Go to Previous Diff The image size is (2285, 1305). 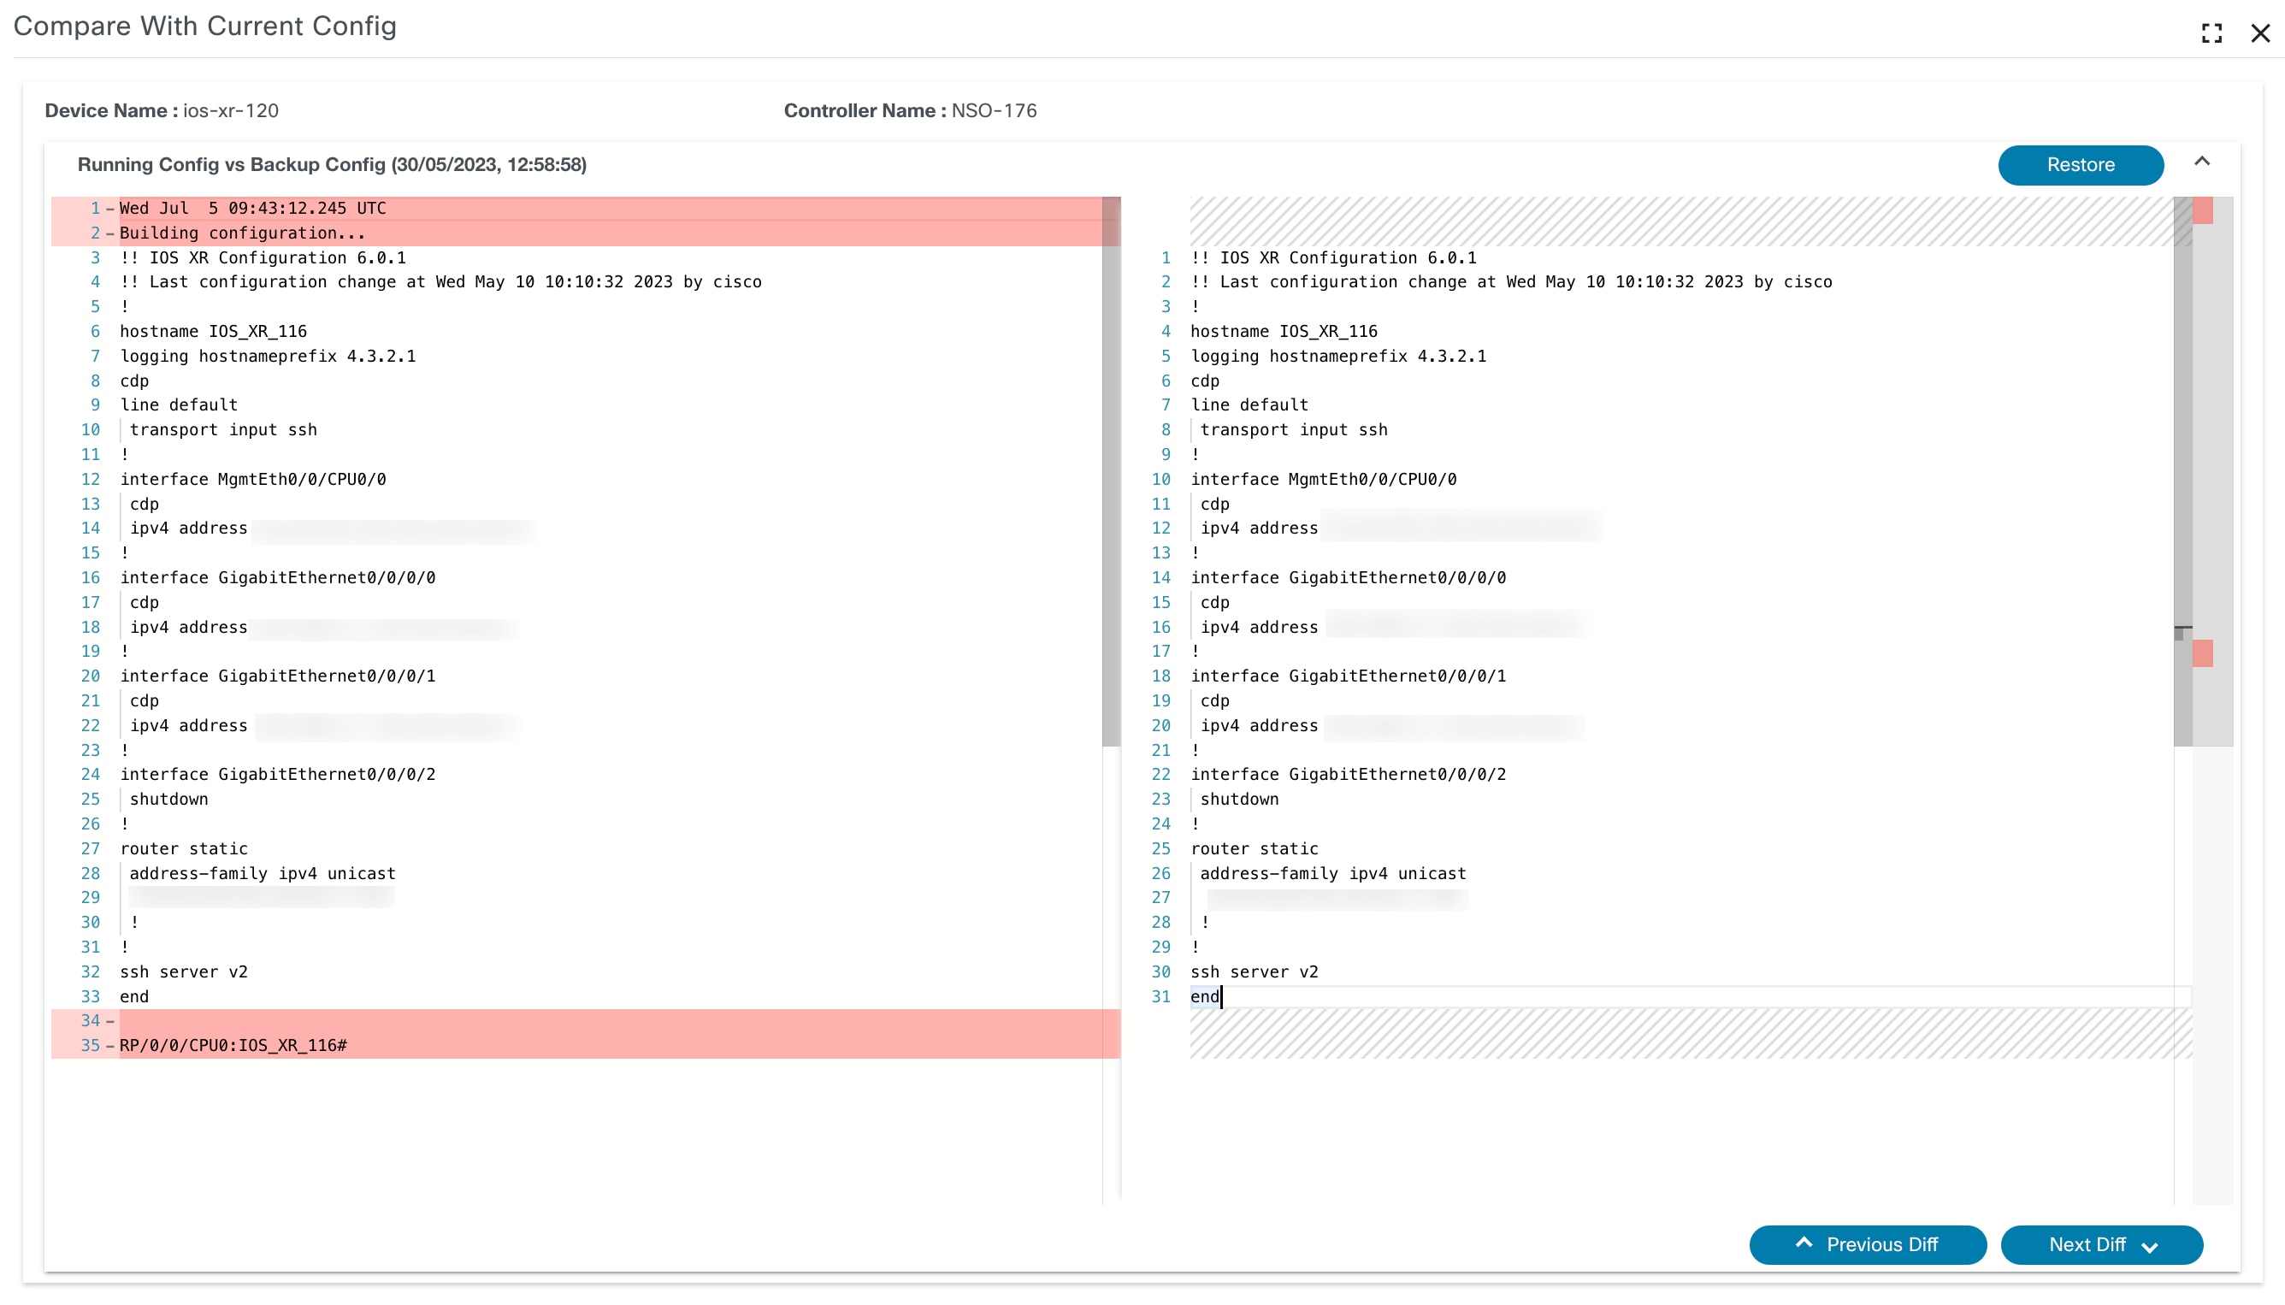pos(1867,1244)
